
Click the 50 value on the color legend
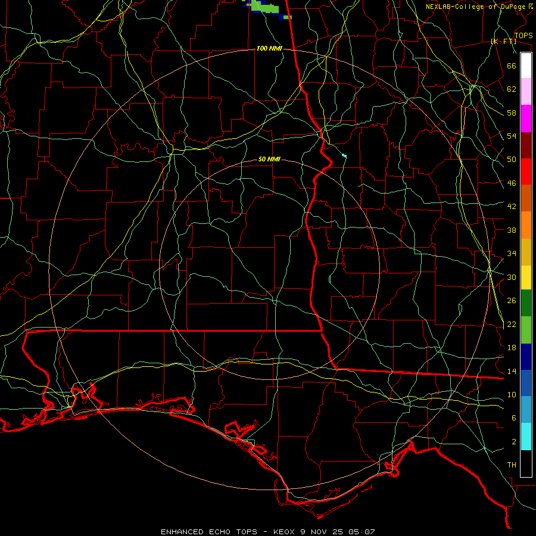512,160
